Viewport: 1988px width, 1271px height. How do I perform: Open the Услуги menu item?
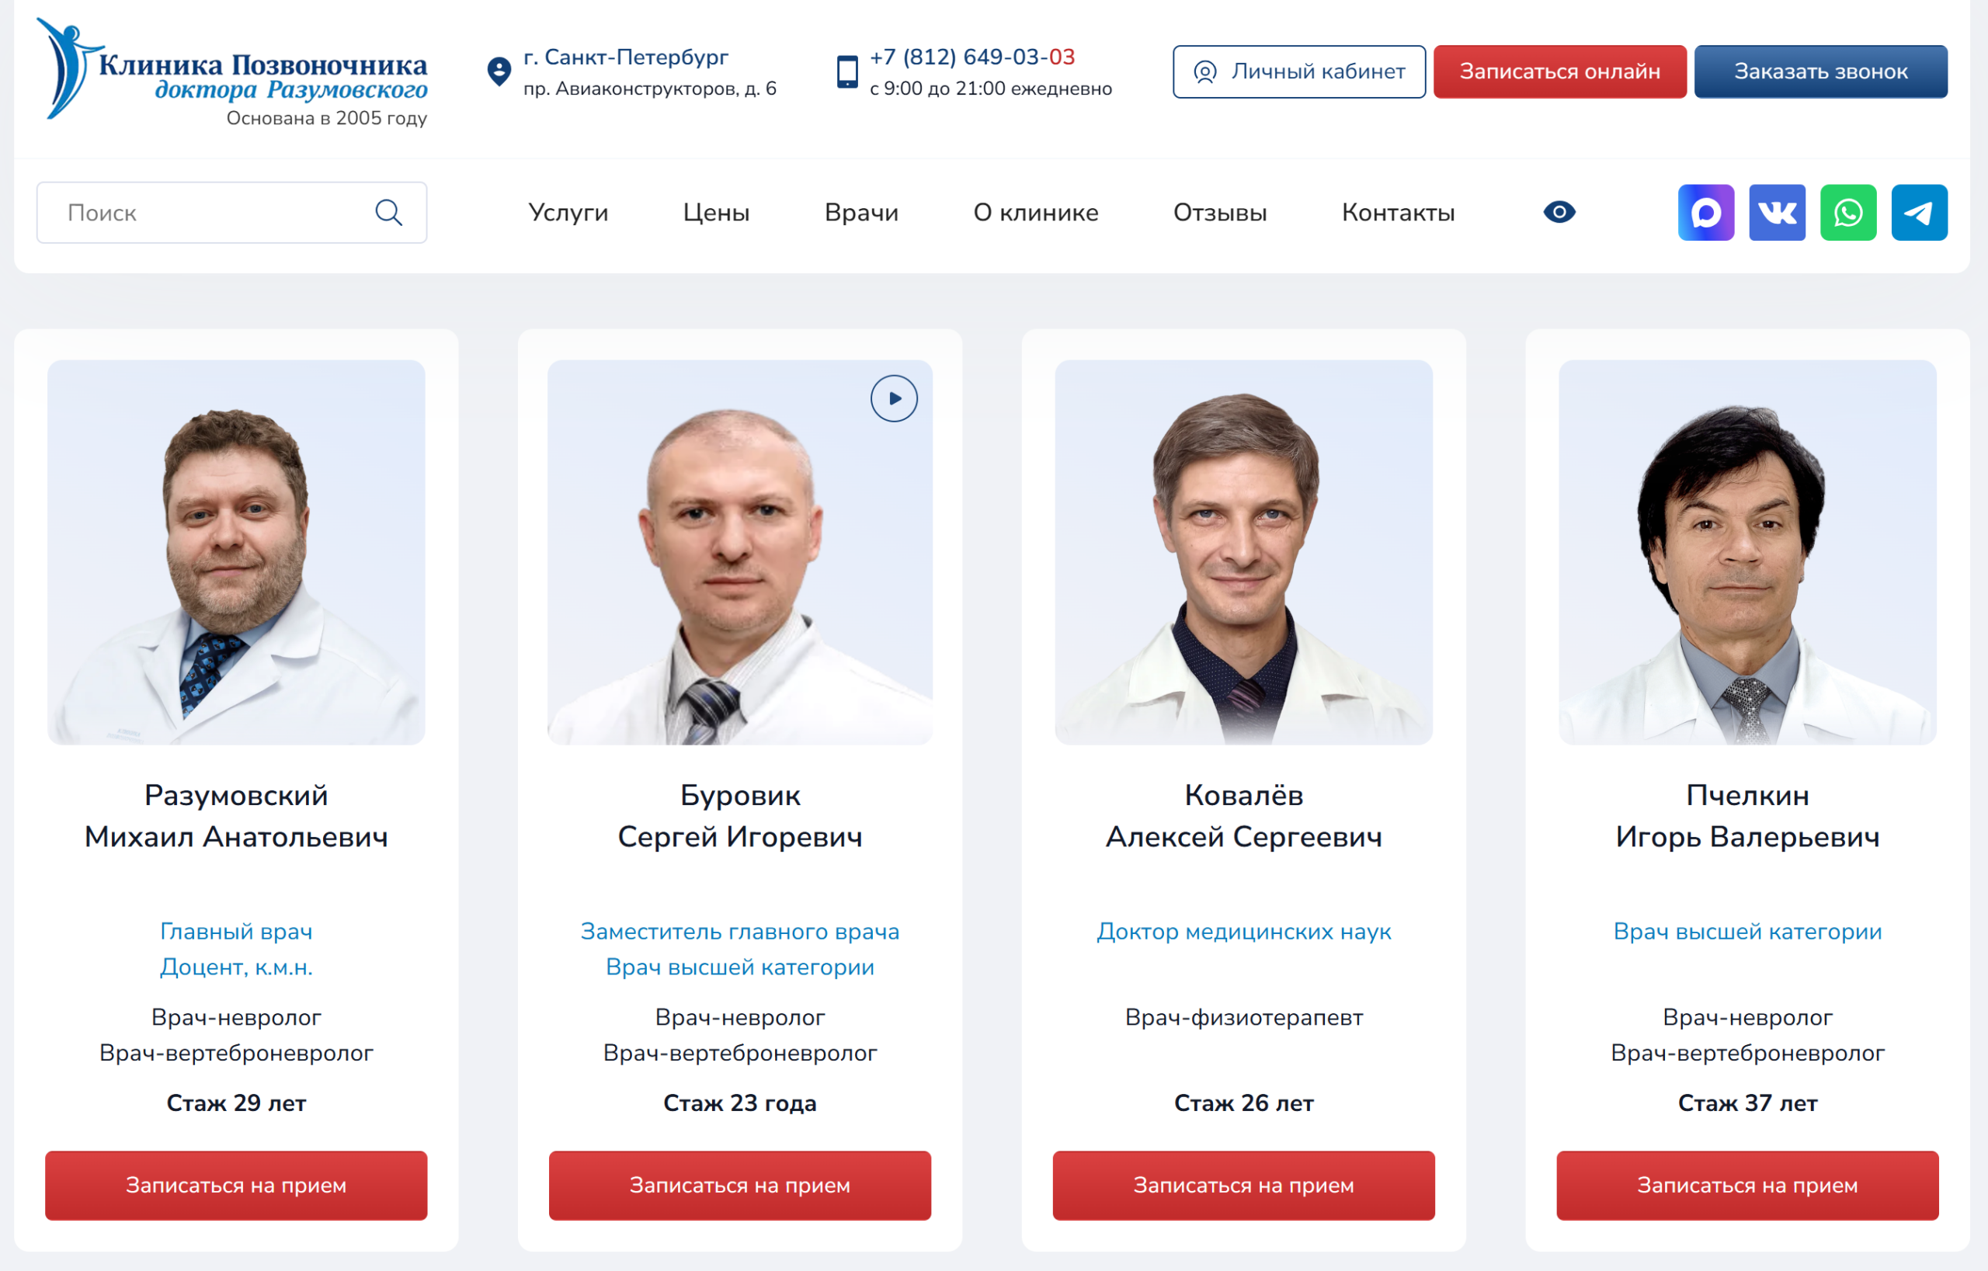tap(568, 212)
